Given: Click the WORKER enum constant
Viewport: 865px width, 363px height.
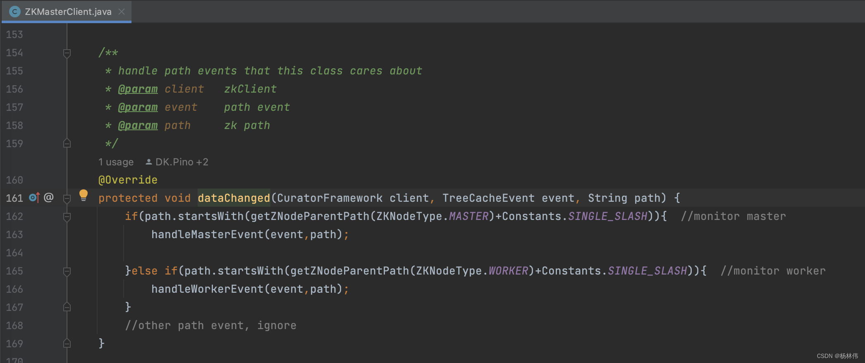Looking at the screenshot, I should [x=509, y=271].
